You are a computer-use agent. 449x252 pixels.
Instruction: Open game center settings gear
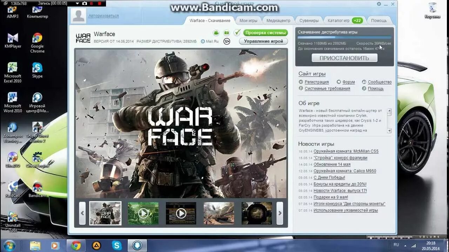coord(379,4)
